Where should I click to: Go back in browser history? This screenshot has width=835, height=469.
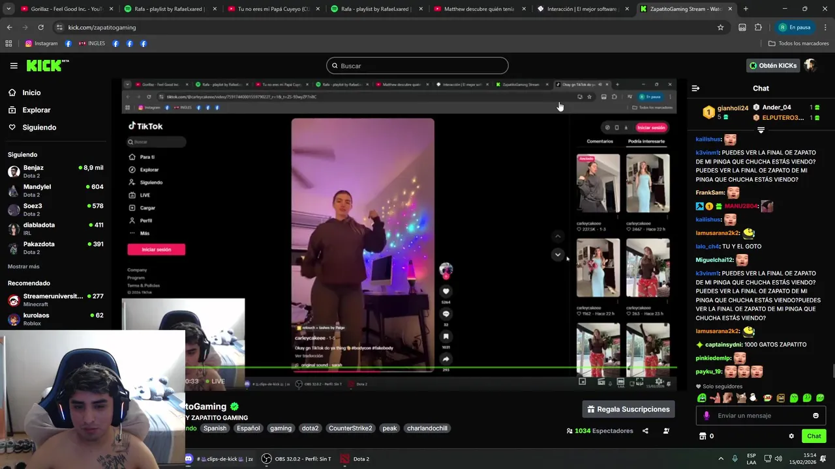point(9,27)
